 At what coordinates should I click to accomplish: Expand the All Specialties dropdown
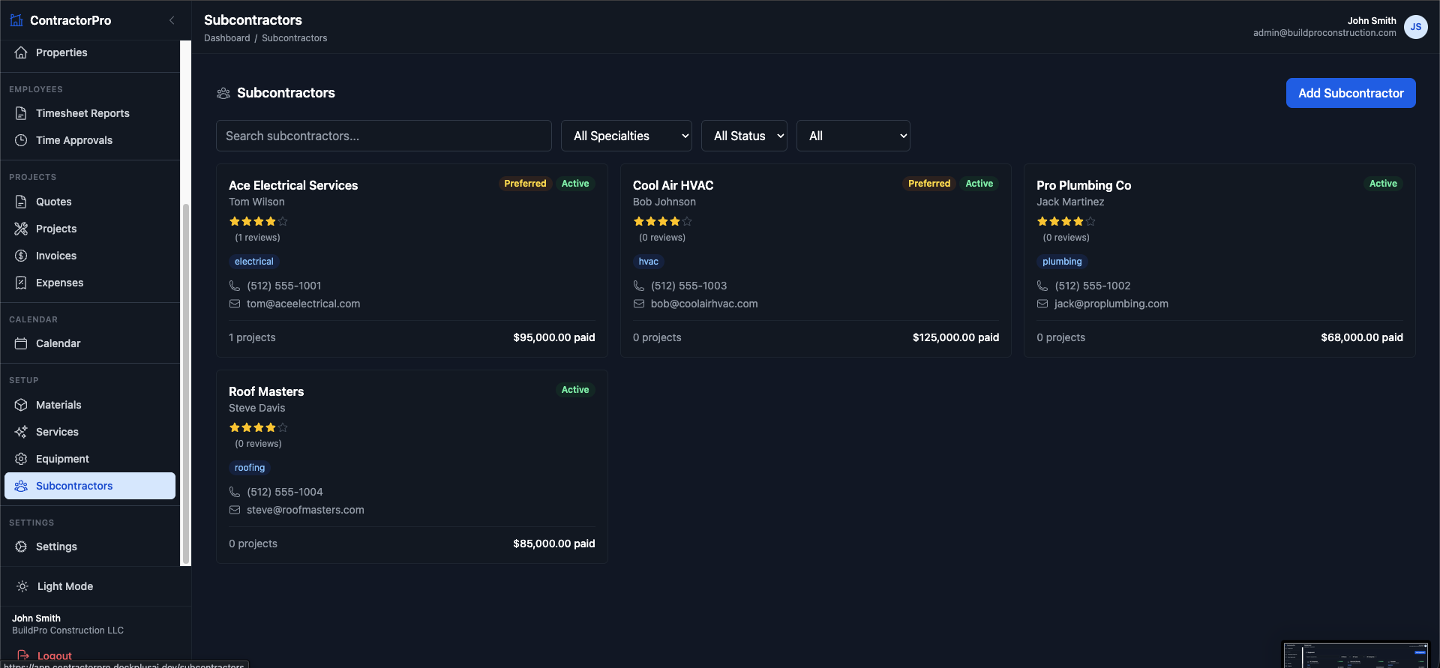point(626,136)
